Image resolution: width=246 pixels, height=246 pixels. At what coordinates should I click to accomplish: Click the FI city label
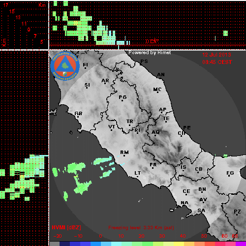85,65
